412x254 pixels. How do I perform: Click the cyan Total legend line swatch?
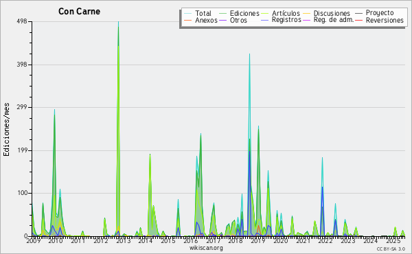[x=188, y=14]
